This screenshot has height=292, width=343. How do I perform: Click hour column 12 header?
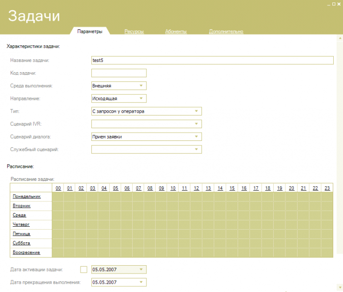[196, 188]
